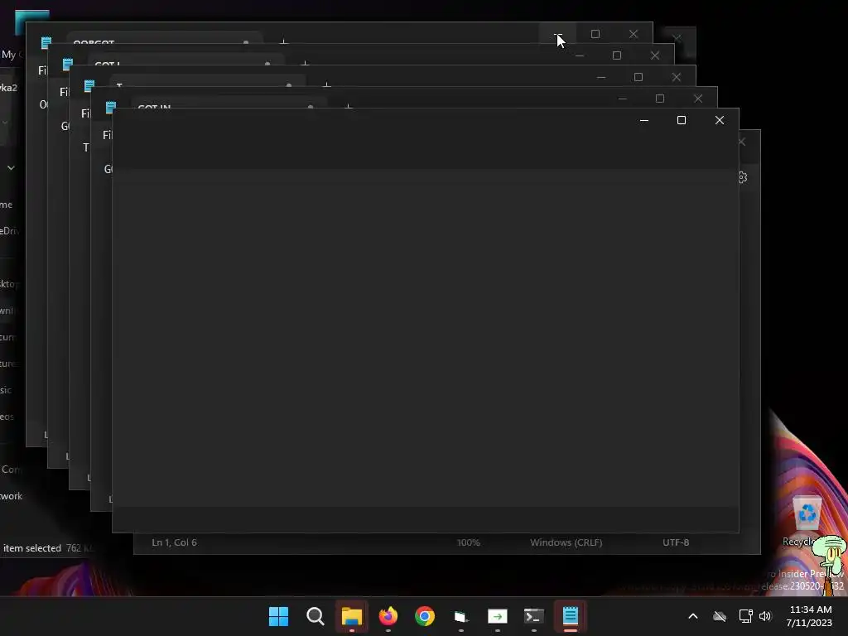
Task: Launch Google Chrome from the taskbar
Action: click(x=425, y=616)
